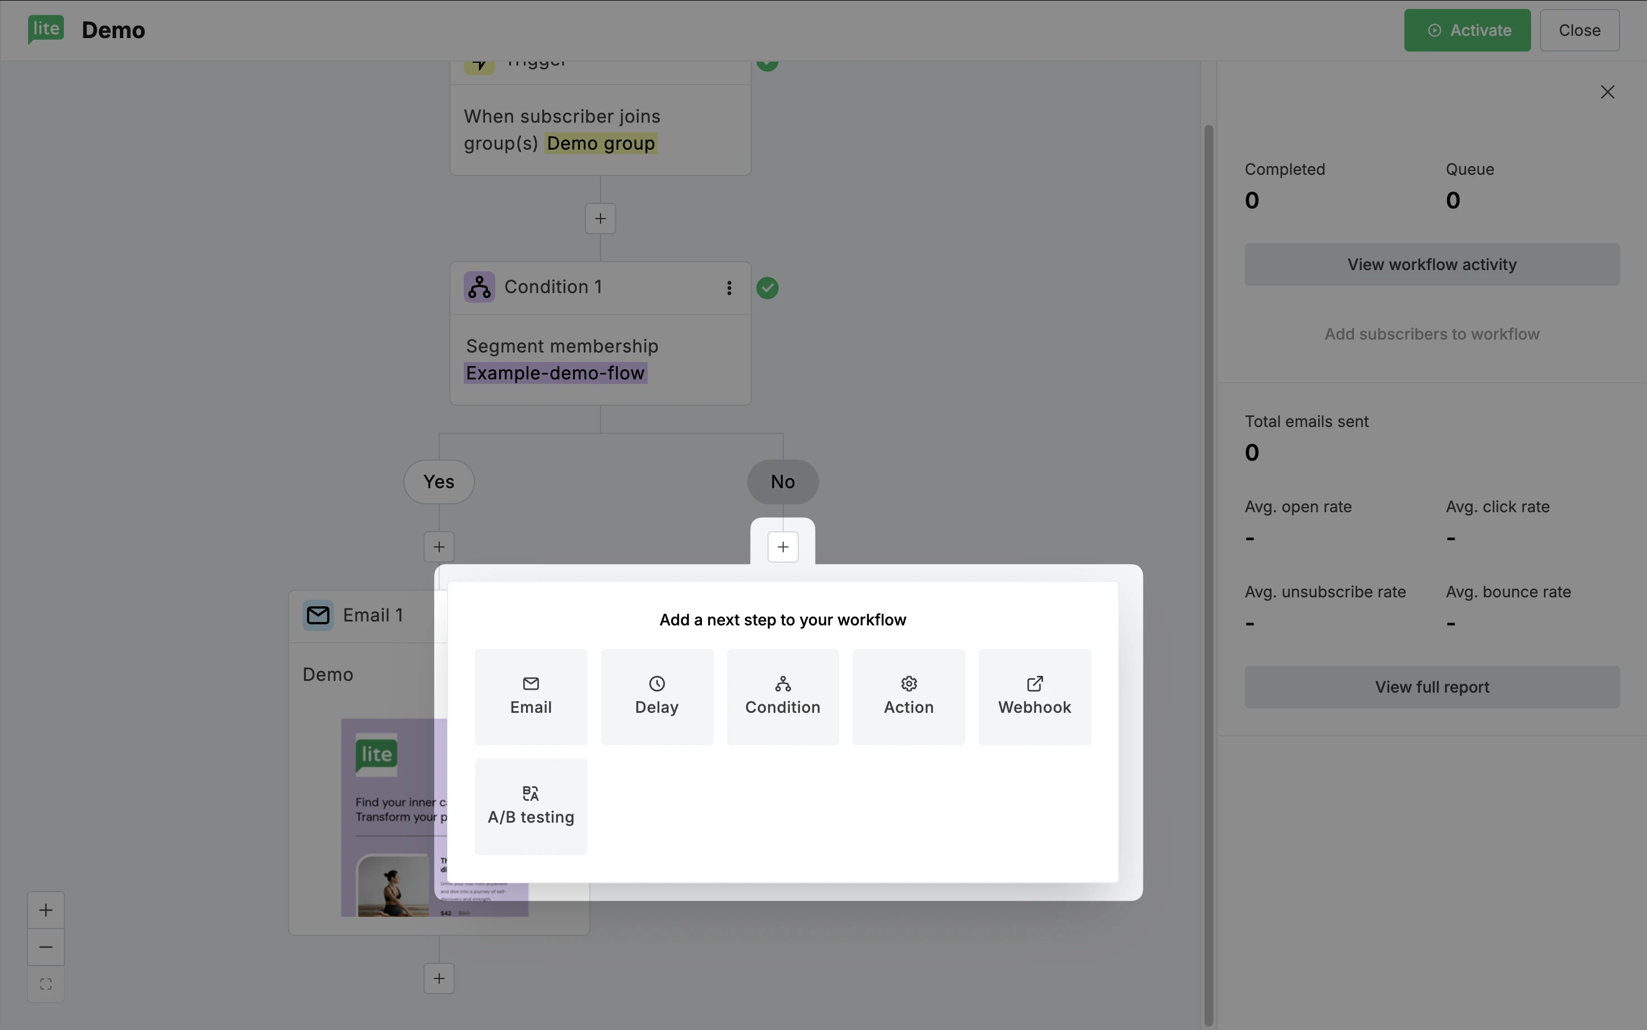Click the Queue stat label

[1469, 169]
